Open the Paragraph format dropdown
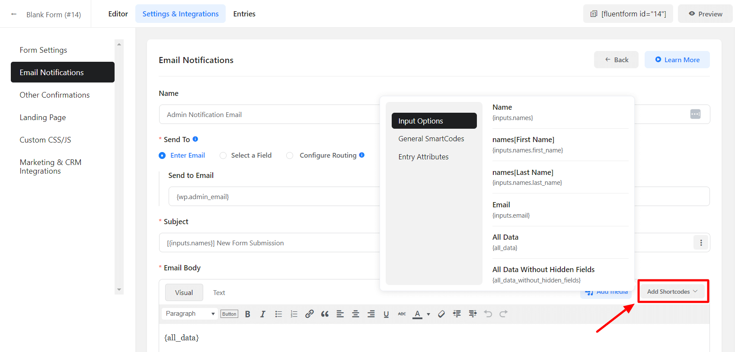The width and height of the screenshot is (735, 352). (x=190, y=314)
